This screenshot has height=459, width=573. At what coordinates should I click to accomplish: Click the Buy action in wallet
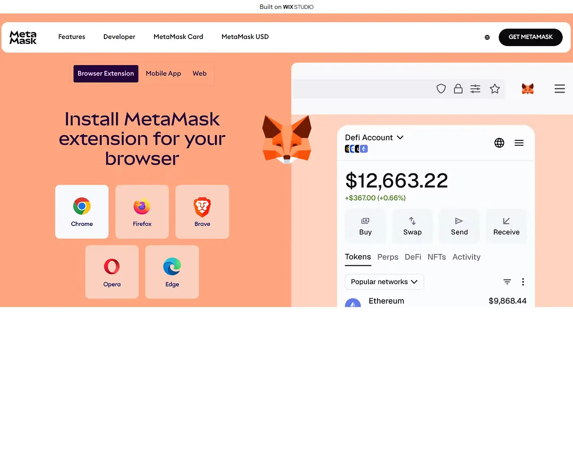(x=365, y=226)
